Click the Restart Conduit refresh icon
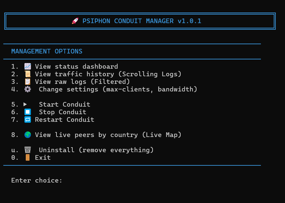285x203 pixels. coord(28,119)
